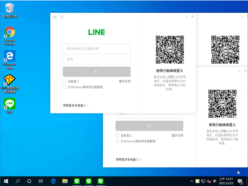Click grey 登入 button in front LINE window
This screenshot has height=186, width=248.
[97, 72]
